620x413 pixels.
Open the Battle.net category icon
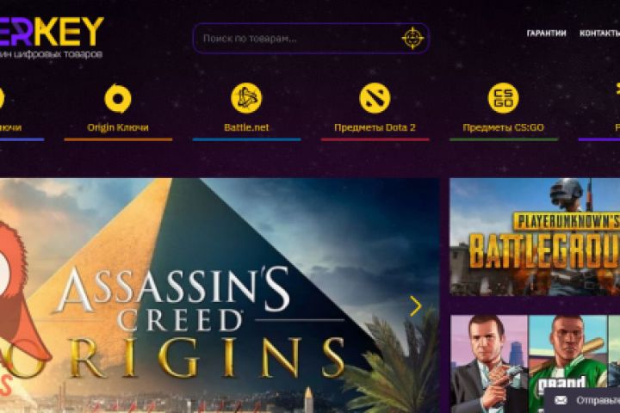point(246,98)
